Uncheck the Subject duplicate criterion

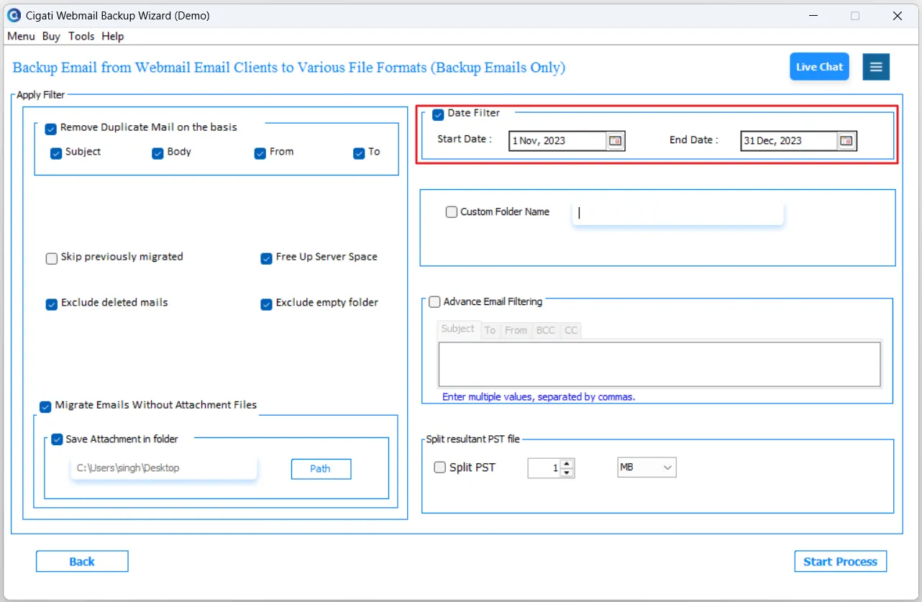[56, 153]
